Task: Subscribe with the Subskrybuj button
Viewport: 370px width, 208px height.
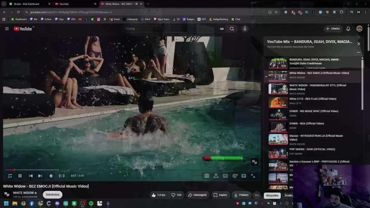Action: point(53,195)
